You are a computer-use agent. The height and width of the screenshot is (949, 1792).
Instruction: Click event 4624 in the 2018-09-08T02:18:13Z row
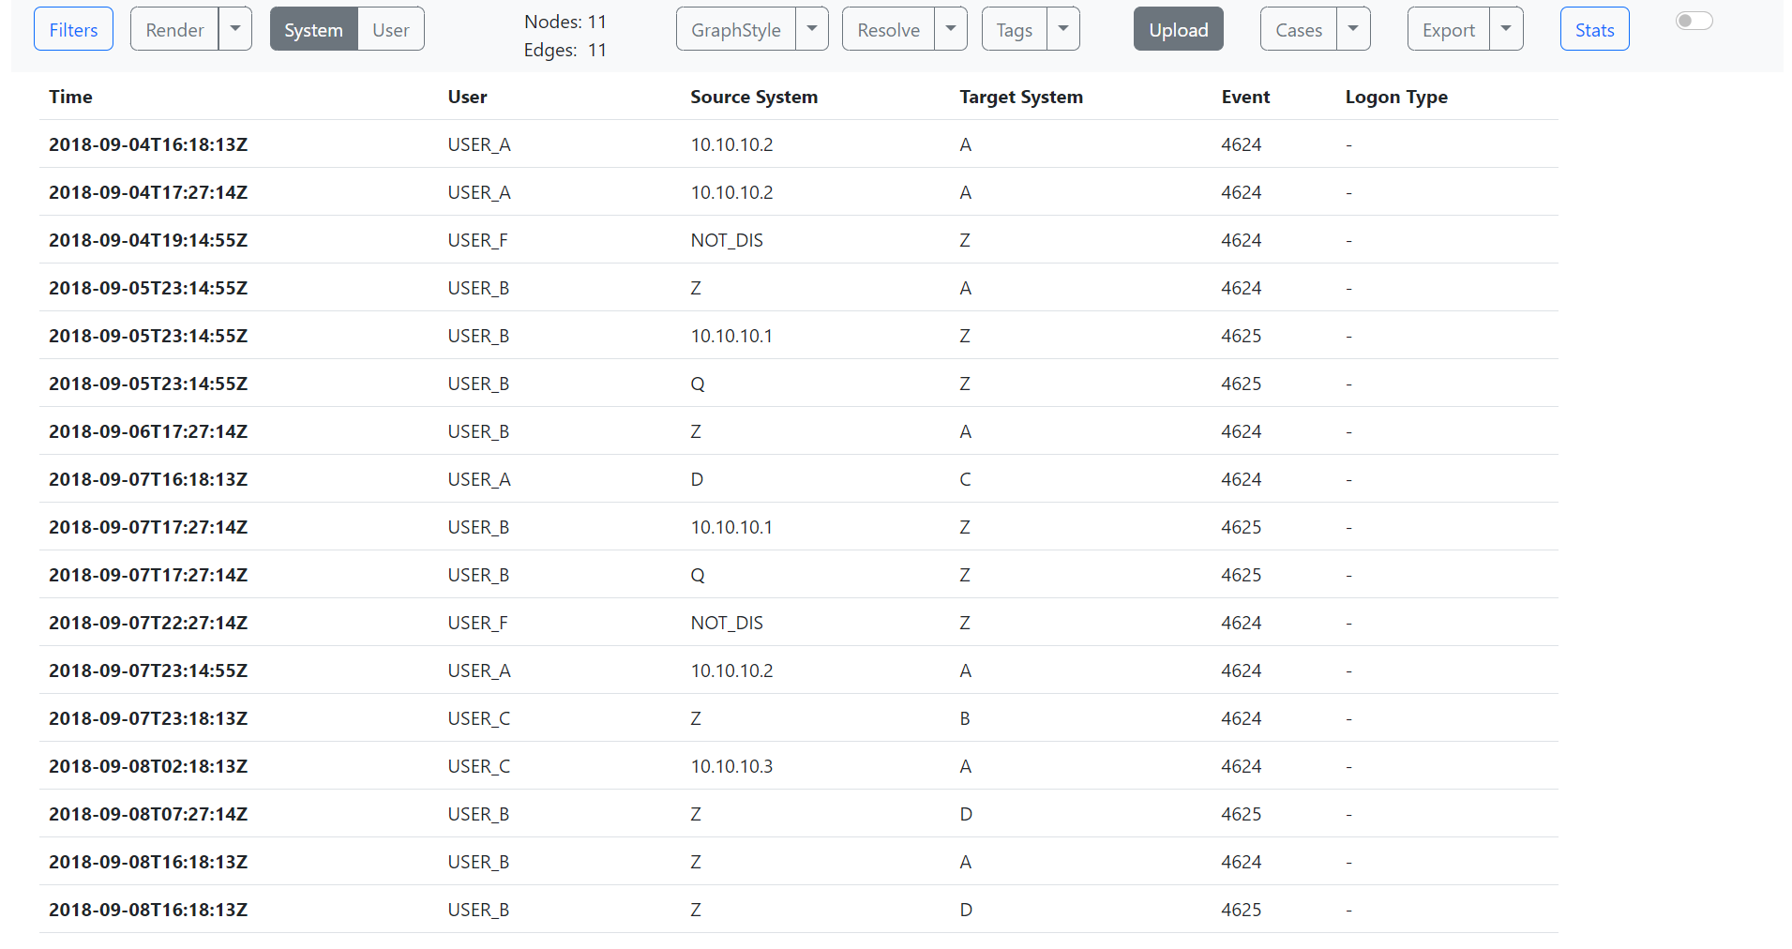pos(1242,766)
